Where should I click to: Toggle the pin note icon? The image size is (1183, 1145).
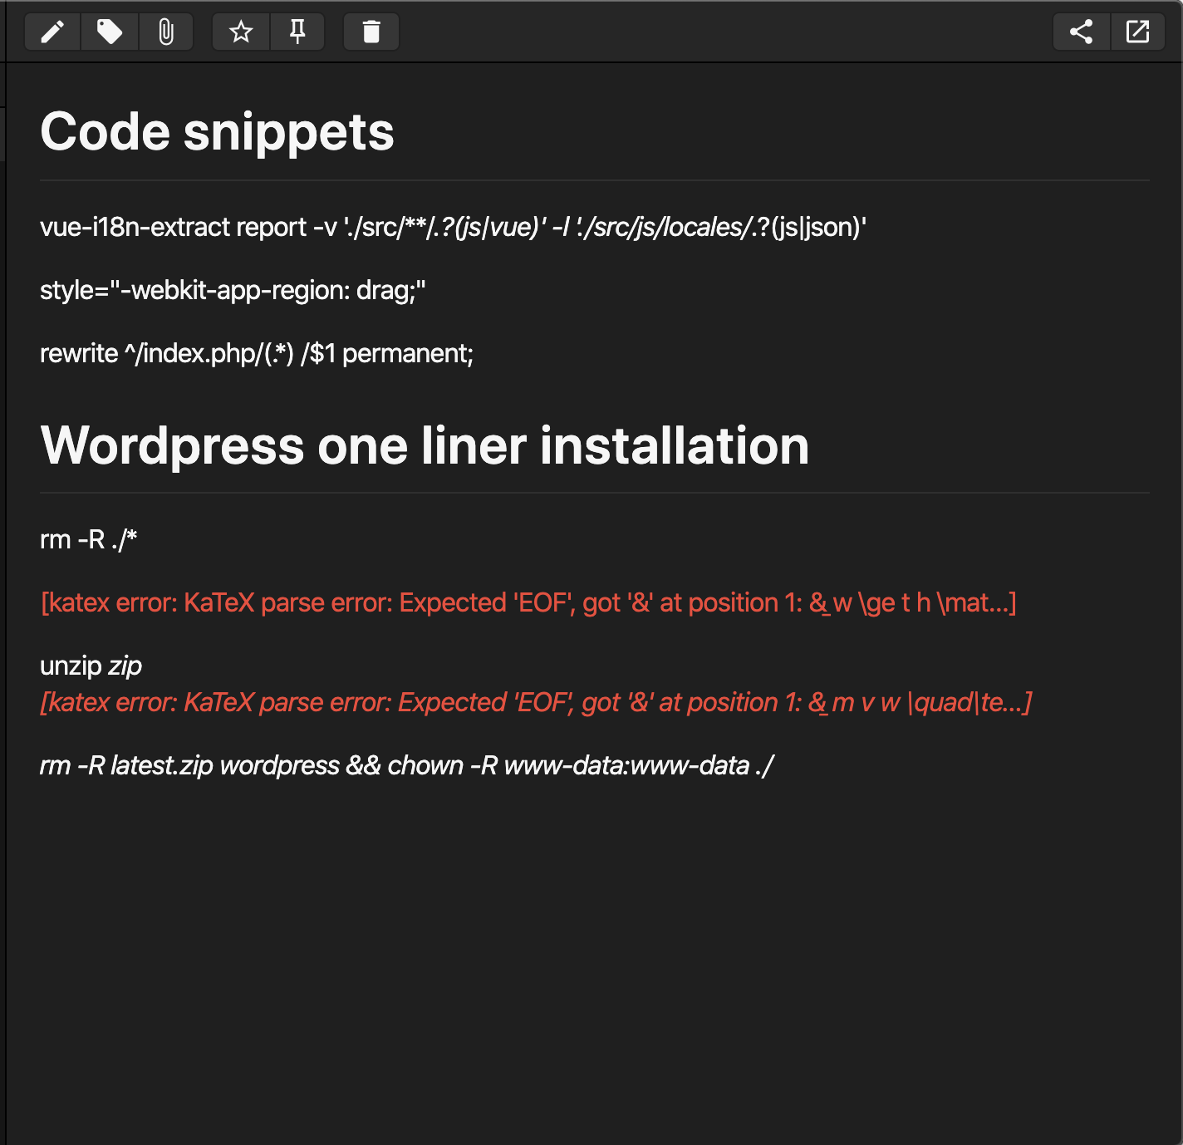tap(297, 32)
